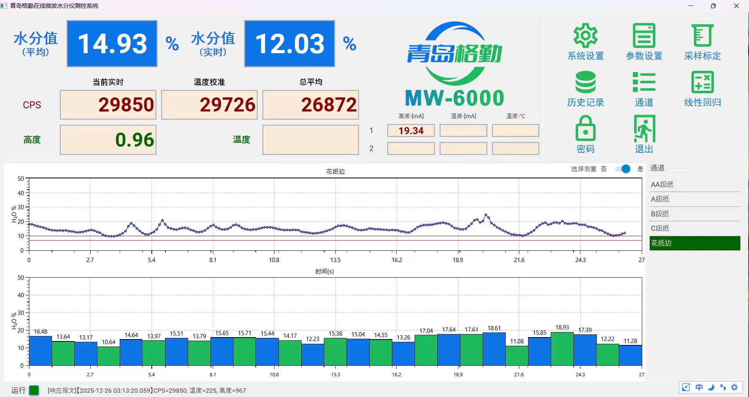Click the empty 温度 value field

[x=311, y=140]
